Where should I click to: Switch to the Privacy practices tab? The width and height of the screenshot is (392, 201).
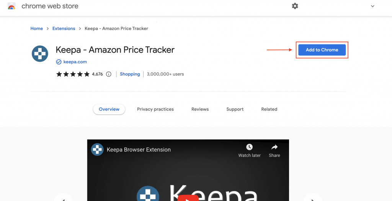tap(155, 109)
